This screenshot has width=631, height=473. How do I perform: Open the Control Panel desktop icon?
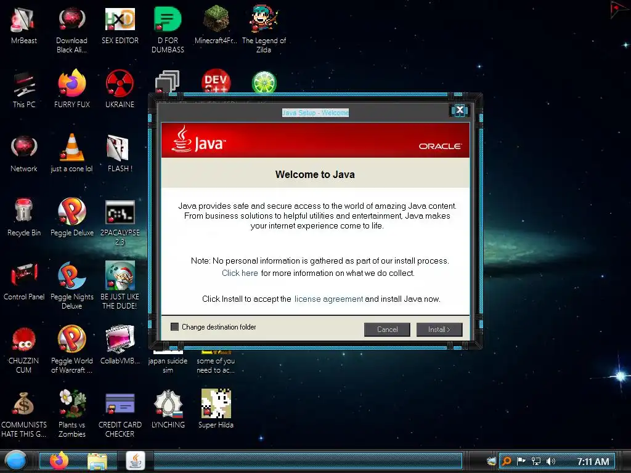tap(24, 281)
